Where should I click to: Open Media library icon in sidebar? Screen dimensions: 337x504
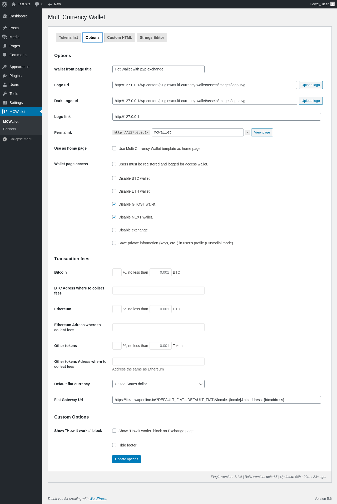pos(5,37)
